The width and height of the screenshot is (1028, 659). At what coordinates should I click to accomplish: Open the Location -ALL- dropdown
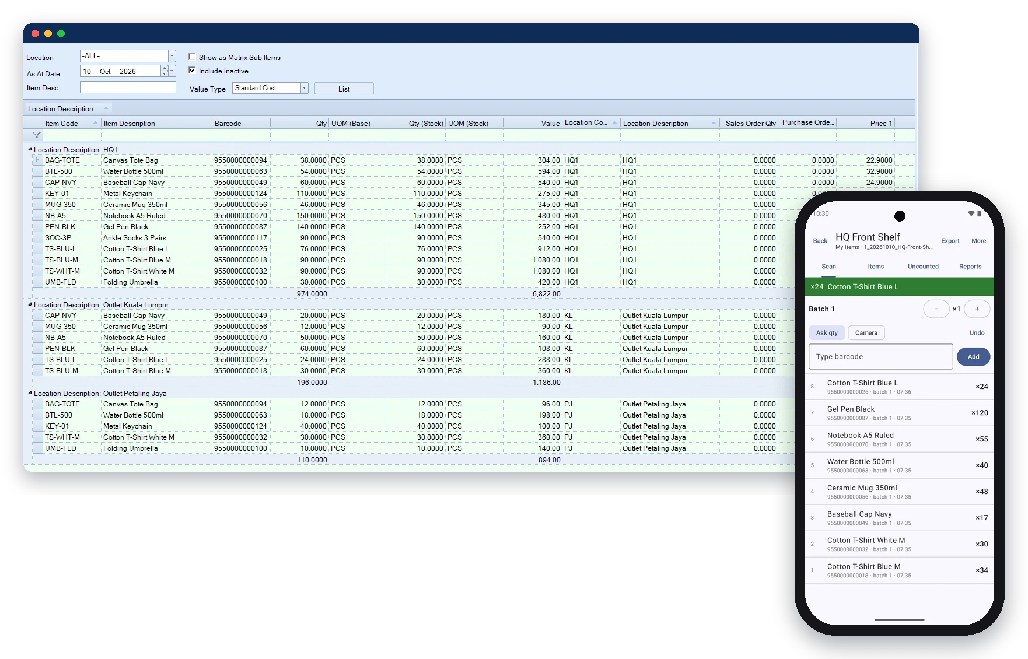[172, 56]
